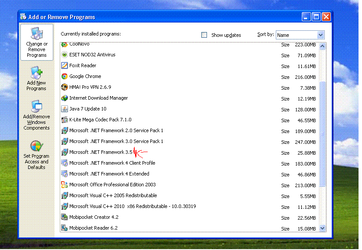Image resolution: width=362 pixels, height=250 pixels.
Task: Open Change or Remove Programs panel
Action: [37, 42]
